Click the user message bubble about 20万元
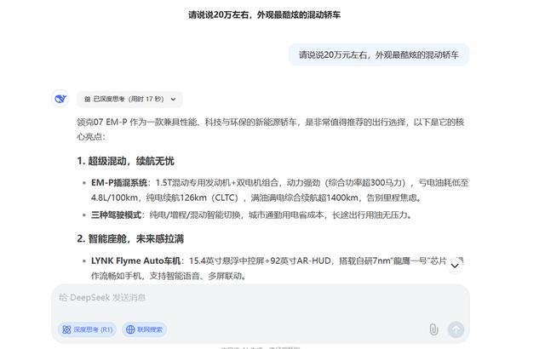The width and height of the screenshot is (545, 349). pos(379,54)
